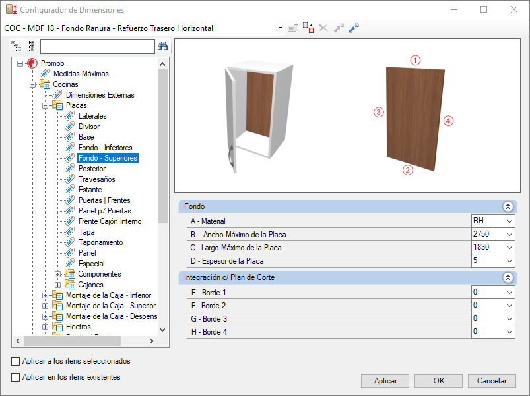Click the Cajones folder icon

(x=70, y=285)
